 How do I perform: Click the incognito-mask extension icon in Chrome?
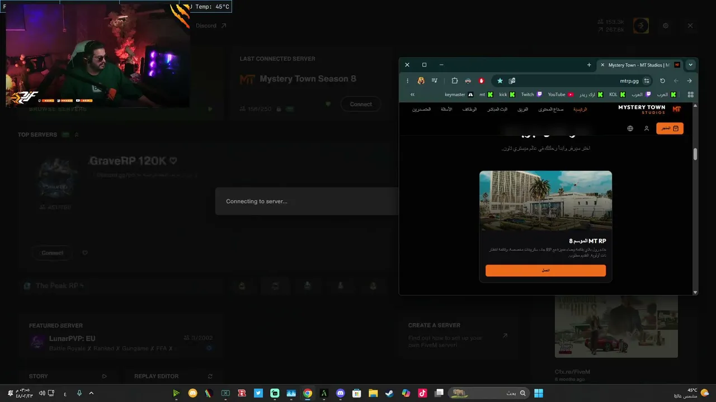pos(468,81)
